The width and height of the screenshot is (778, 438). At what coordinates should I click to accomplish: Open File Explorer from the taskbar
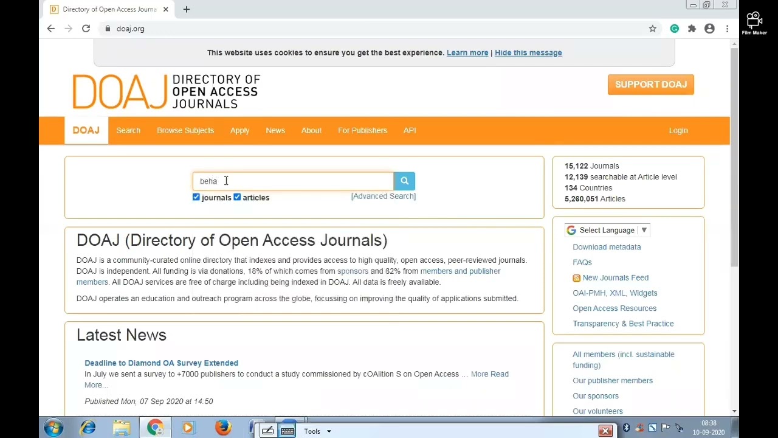[x=122, y=428]
